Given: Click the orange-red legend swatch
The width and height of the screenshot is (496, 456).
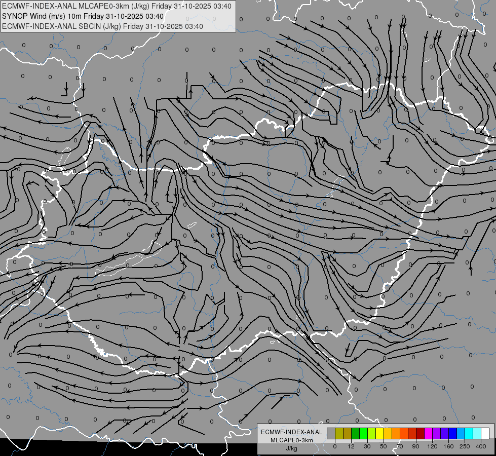Looking at the screenshot, I should [404, 433].
